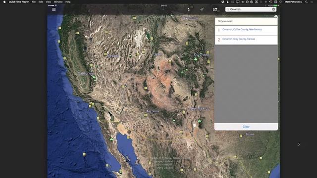Choose Cimarron, Colfax County, New Mexico result
Screen dimensions: 317x178
click(x=246, y=30)
